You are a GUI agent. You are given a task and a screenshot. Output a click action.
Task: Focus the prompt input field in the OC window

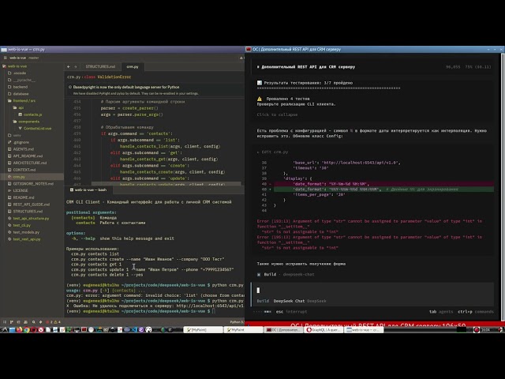point(373,291)
